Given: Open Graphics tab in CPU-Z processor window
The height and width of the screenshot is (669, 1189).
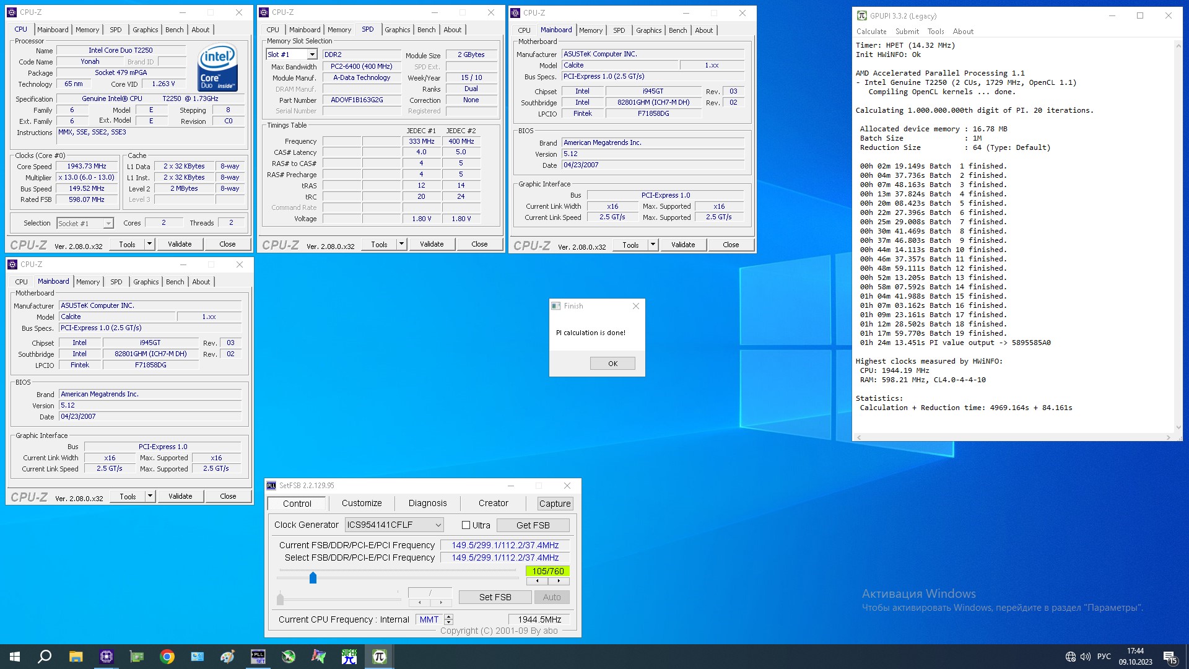Looking at the screenshot, I should 146,30.
